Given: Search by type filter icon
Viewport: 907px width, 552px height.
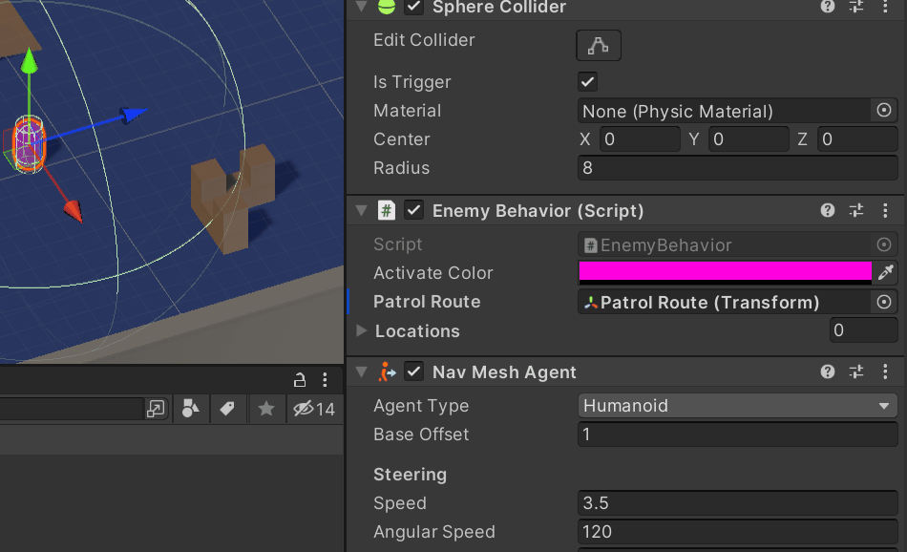Looking at the screenshot, I should [190, 409].
